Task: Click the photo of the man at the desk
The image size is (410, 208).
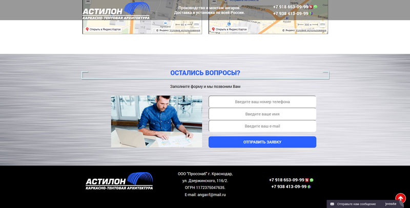Action: click(157, 121)
